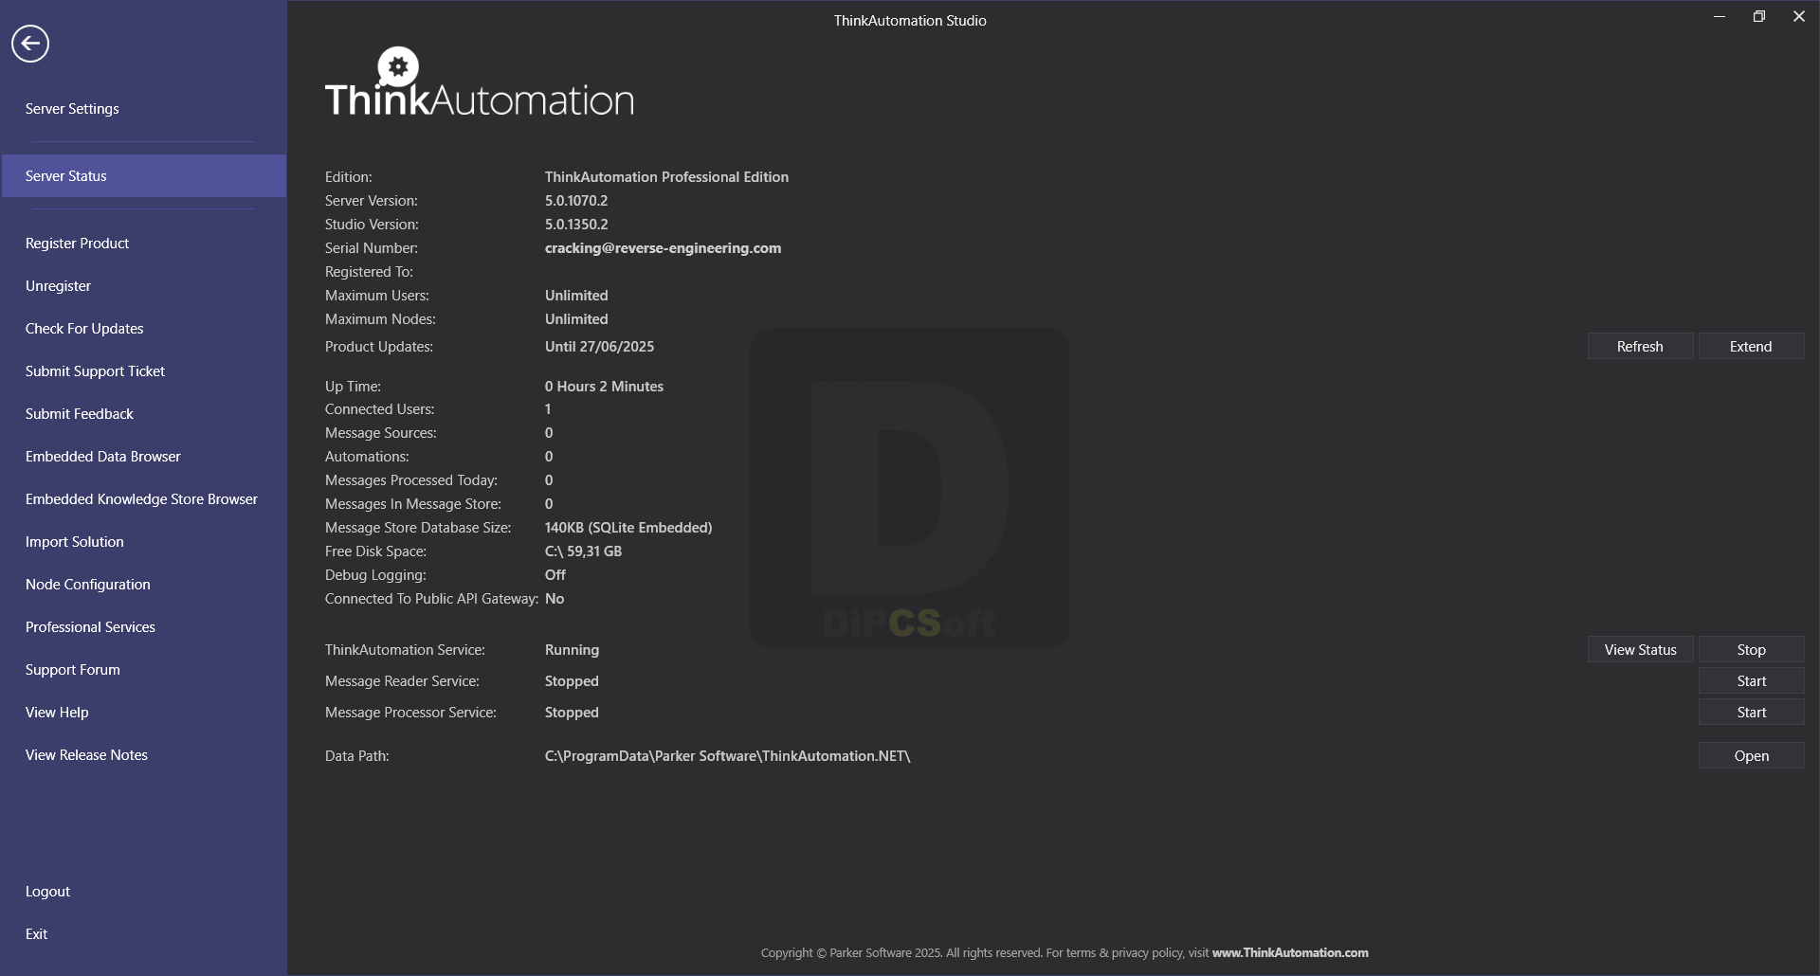This screenshot has height=976, width=1820.
Task: Click Until 27/06/2025 product updates value
Action: coord(599,347)
